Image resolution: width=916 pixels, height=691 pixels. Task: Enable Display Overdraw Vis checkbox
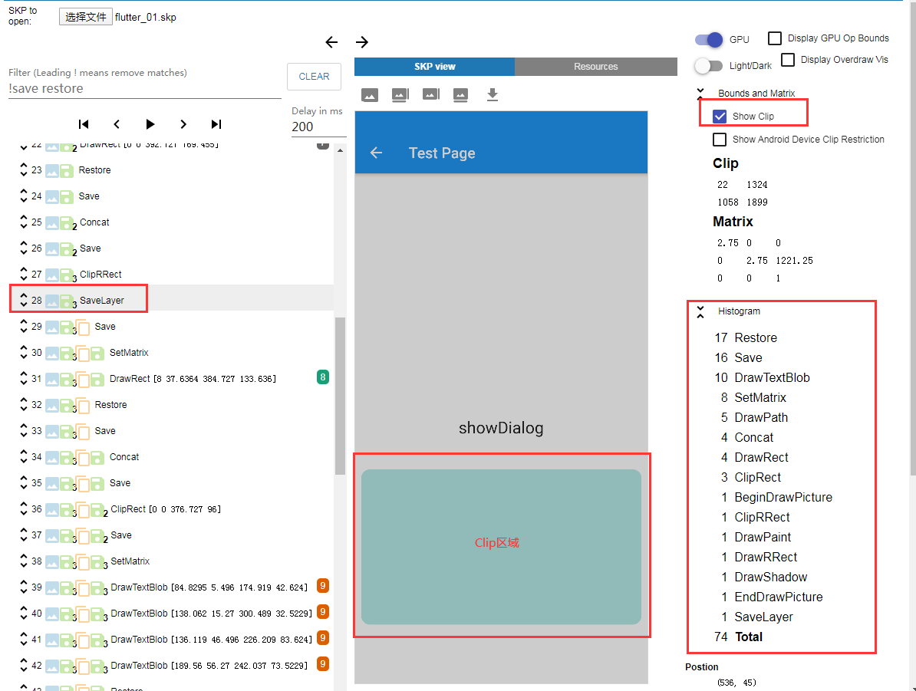[787, 60]
